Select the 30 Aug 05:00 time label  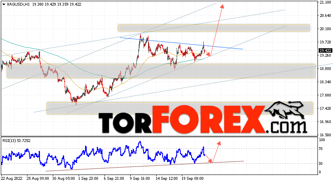[63, 179]
